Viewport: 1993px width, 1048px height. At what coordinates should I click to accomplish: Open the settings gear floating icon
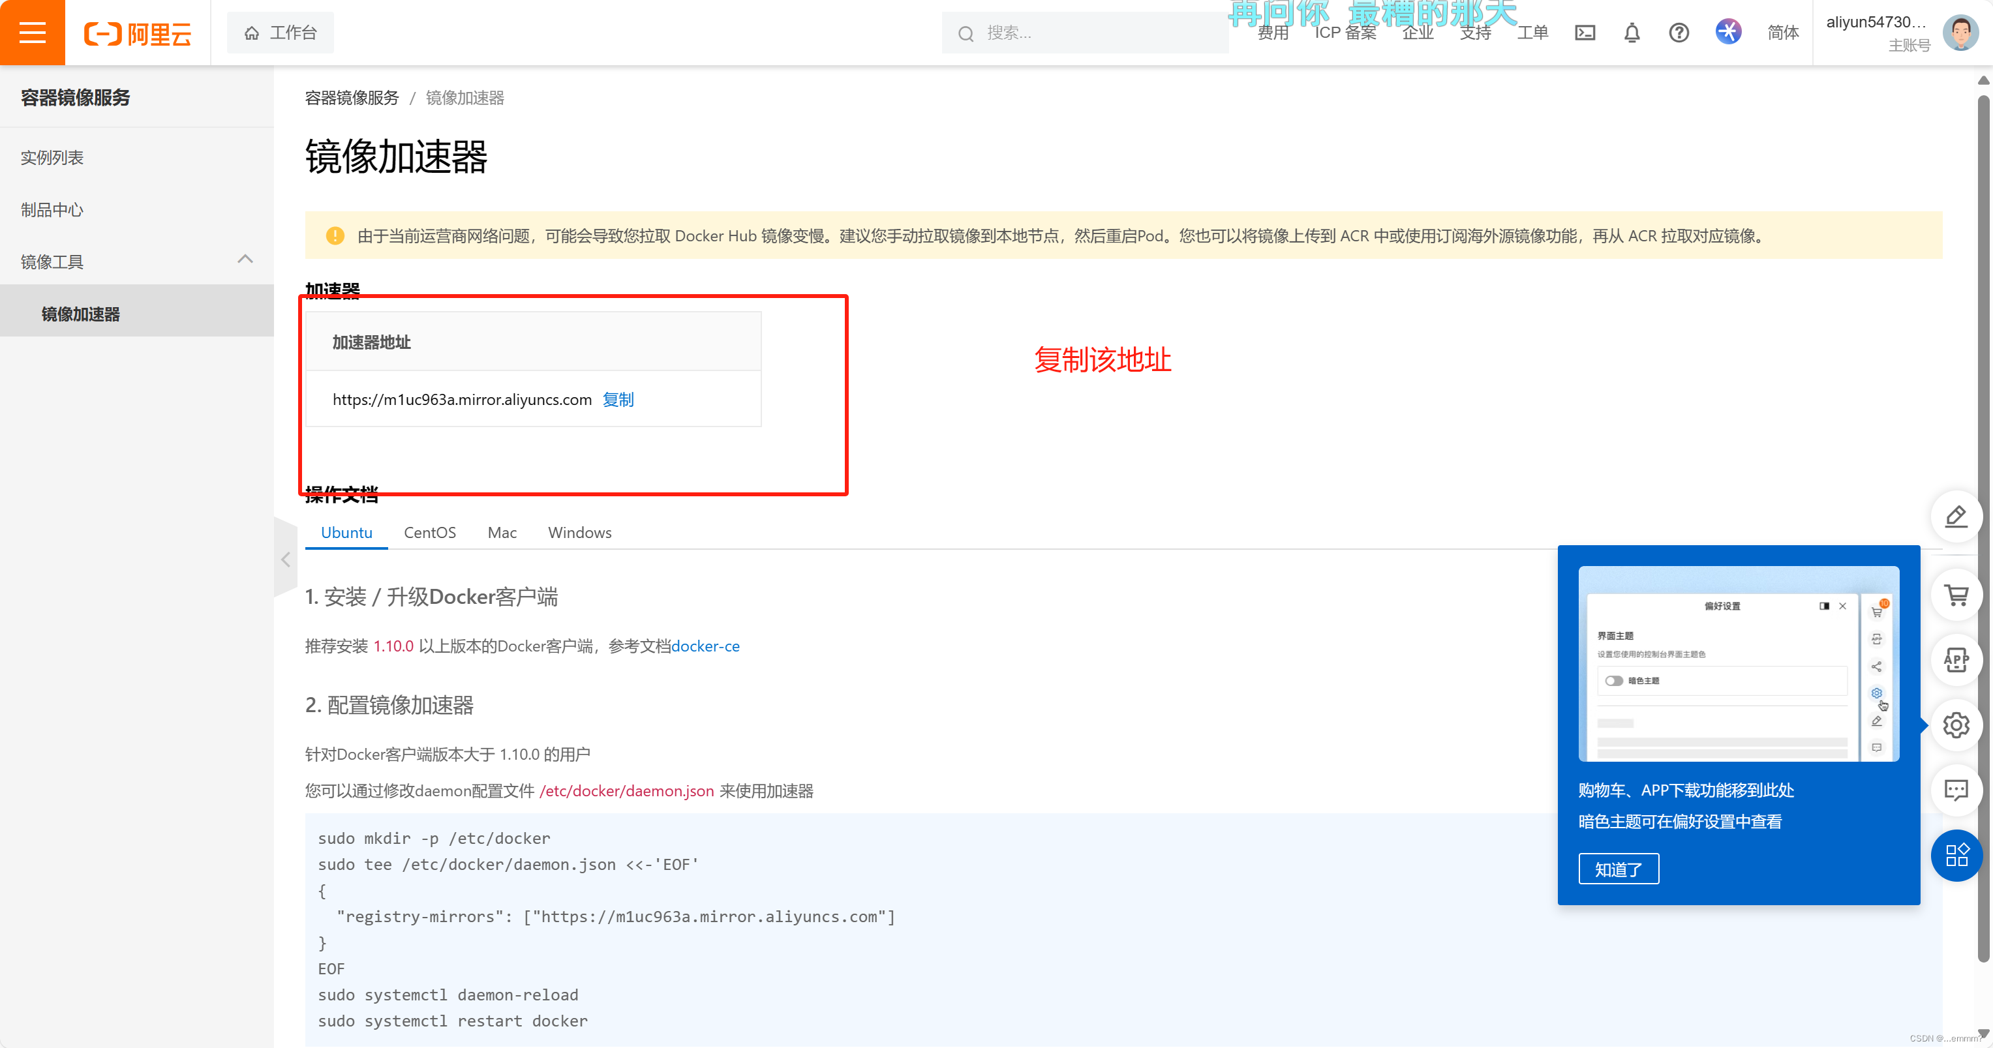click(1956, 725)
